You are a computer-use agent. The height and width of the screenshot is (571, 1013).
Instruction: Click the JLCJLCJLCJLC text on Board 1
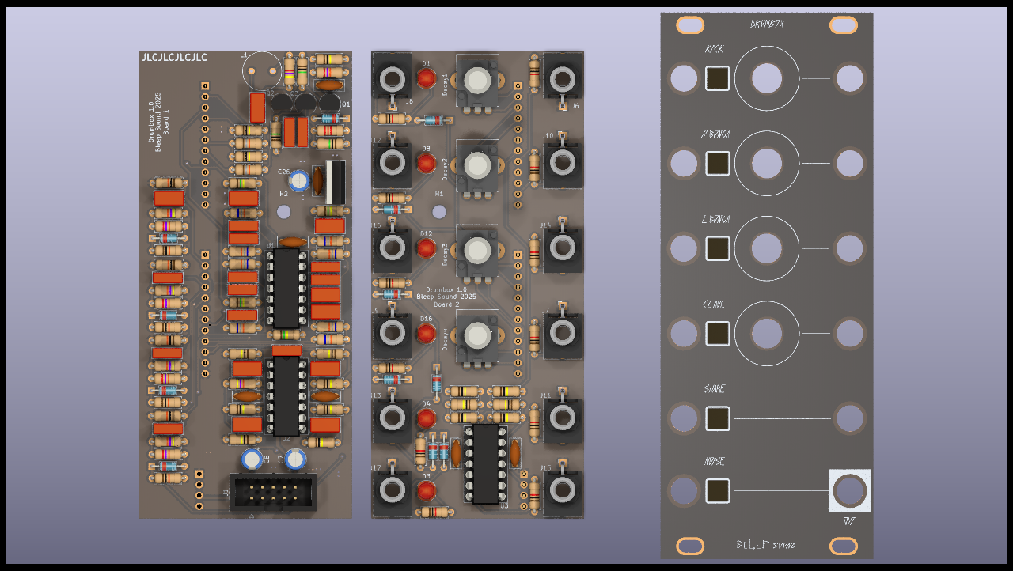pos(174,57)
